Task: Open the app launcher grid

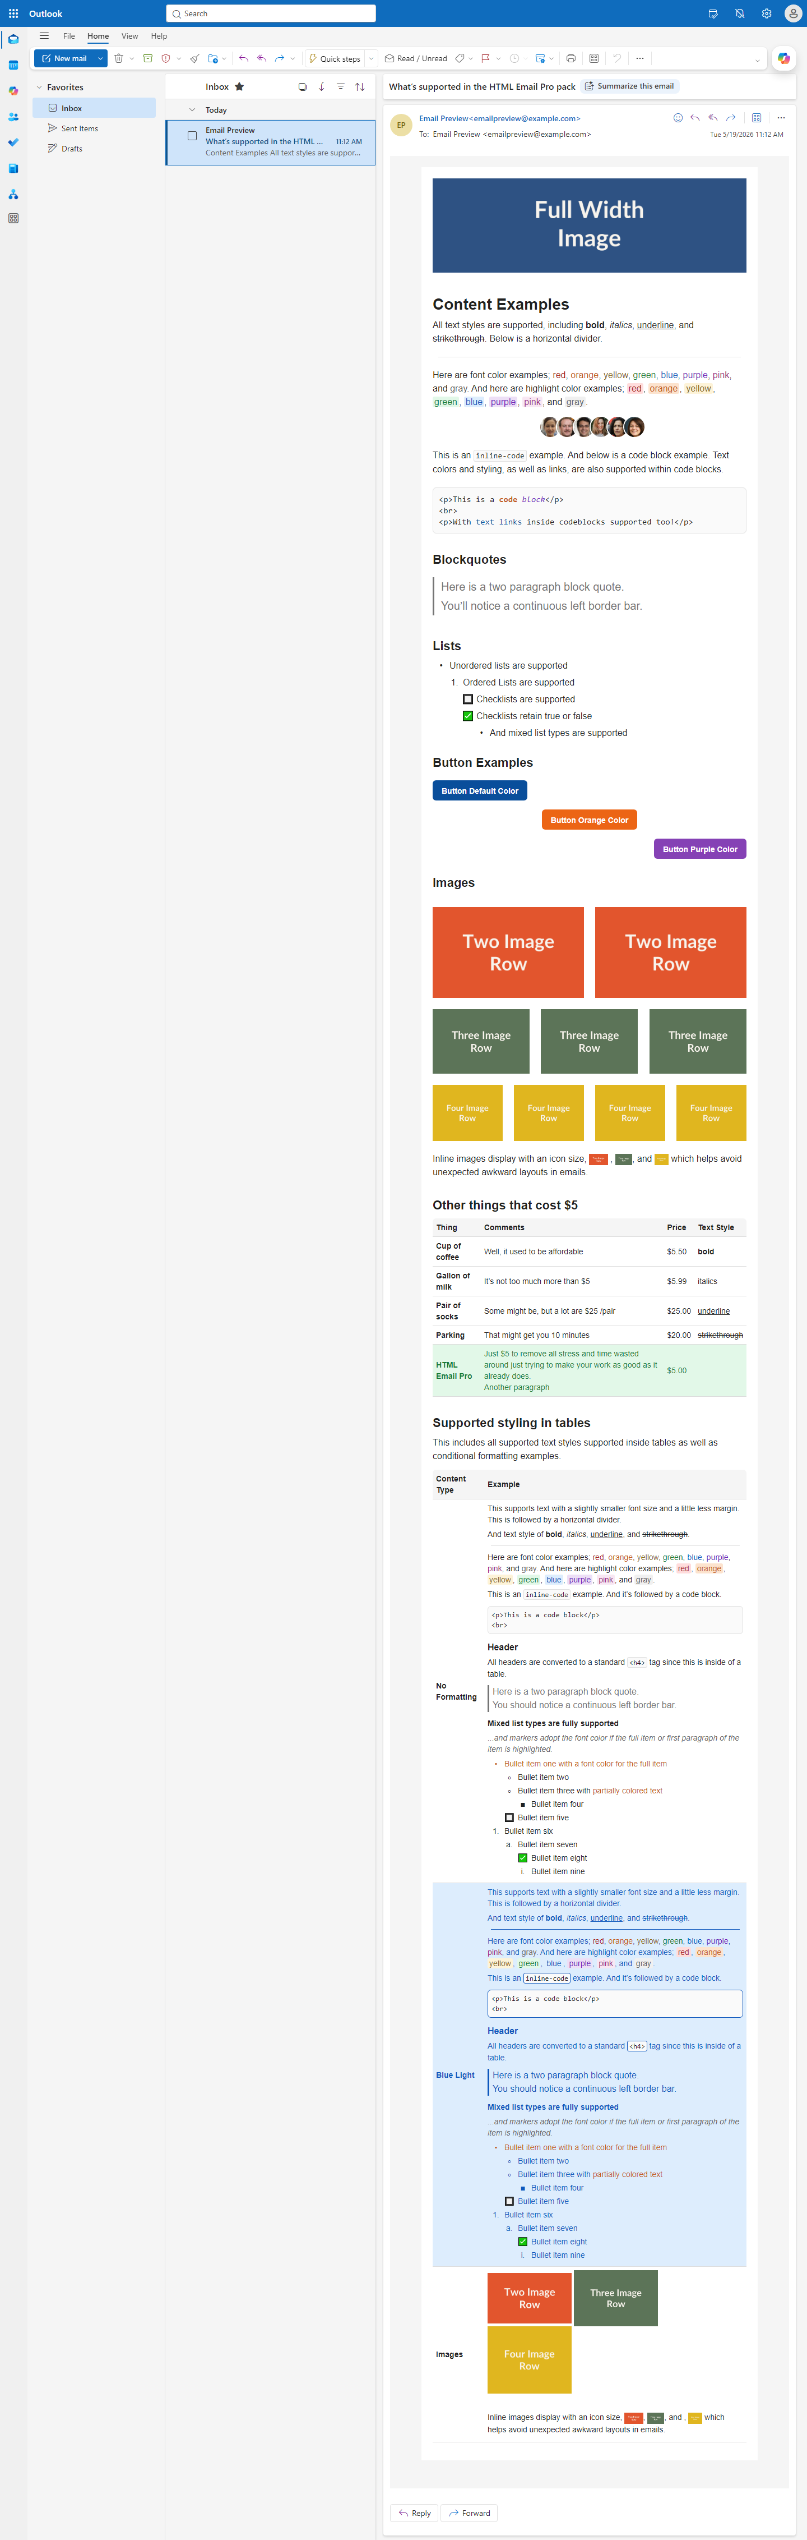Action: [x=13, y=14]
